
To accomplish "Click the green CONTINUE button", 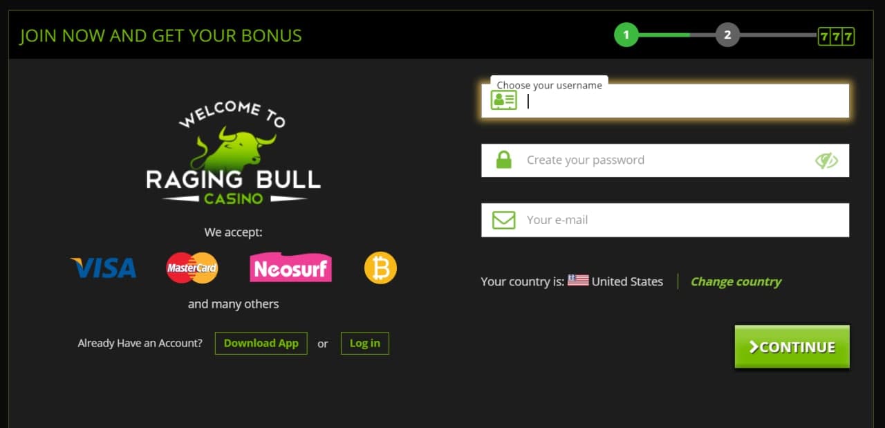I will (x=792, y=347).
